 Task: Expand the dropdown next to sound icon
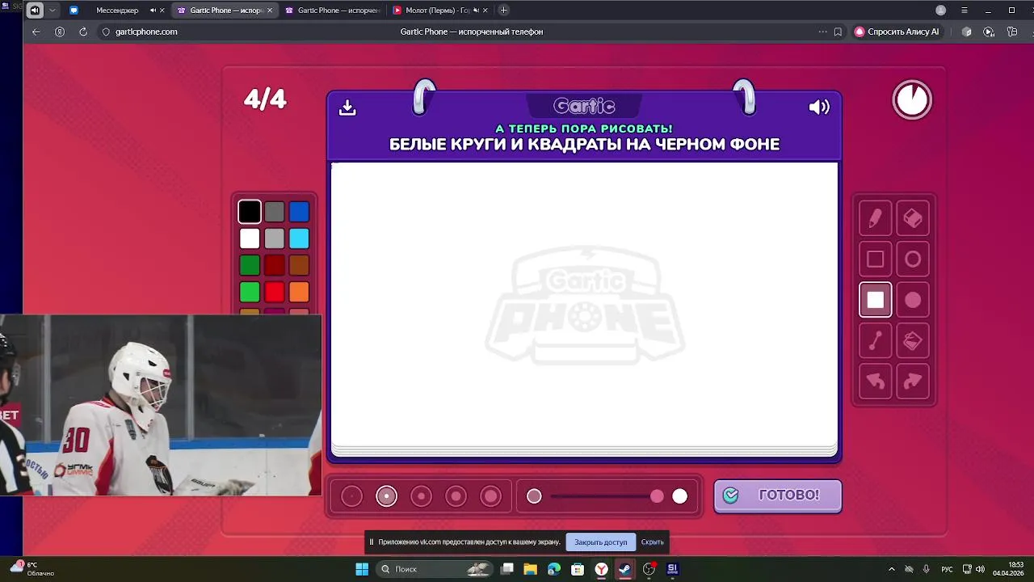[x=53, y=11]
